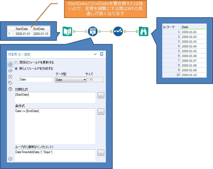Select '新しいフィールドを作成する' radio button
The height and width of the screenshot is (169, 213).
click(x=16, y=69)
